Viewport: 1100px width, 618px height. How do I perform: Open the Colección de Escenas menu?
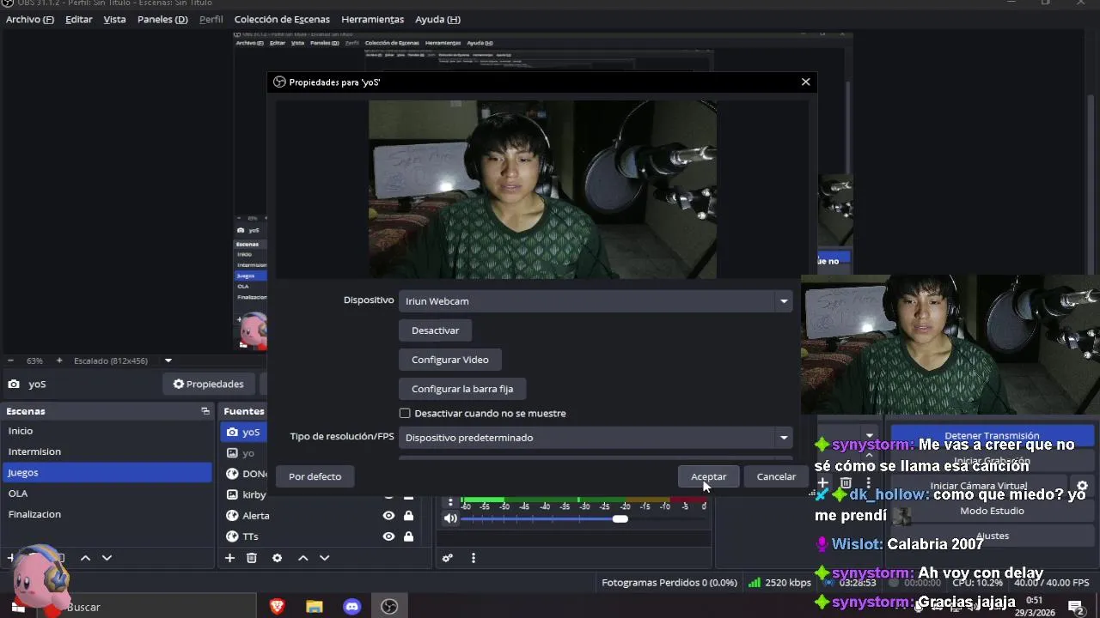[x=282, y=19]
